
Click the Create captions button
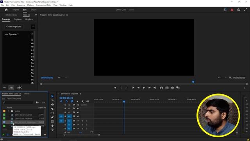tap(14, 27)
